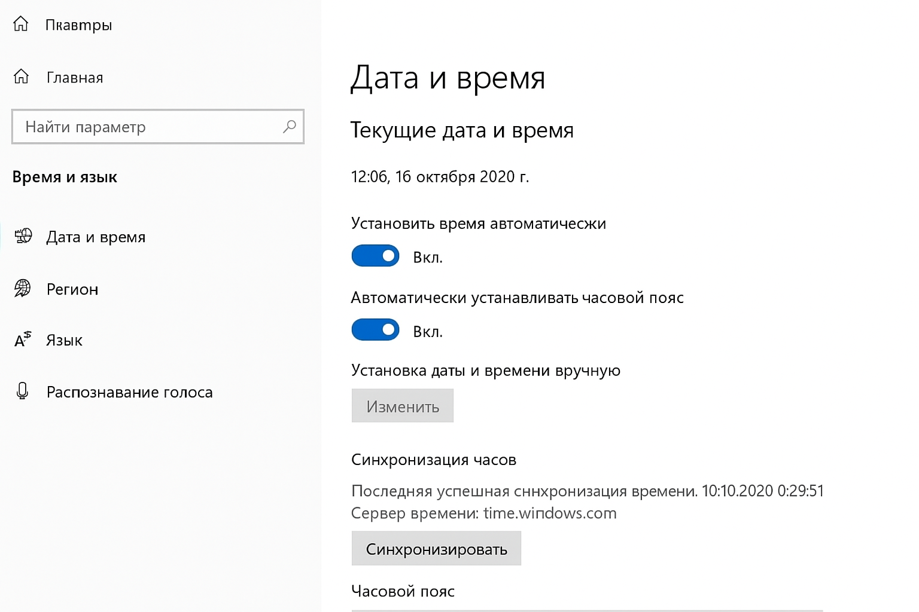Select the Region globe icon
This screenshot has height=612, width=919.
[x=23, y=289]
